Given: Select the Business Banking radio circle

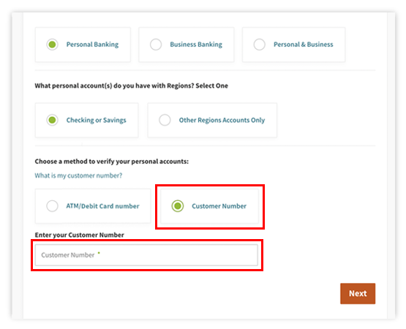Looking at the screenshot, I should coord(156,45).
